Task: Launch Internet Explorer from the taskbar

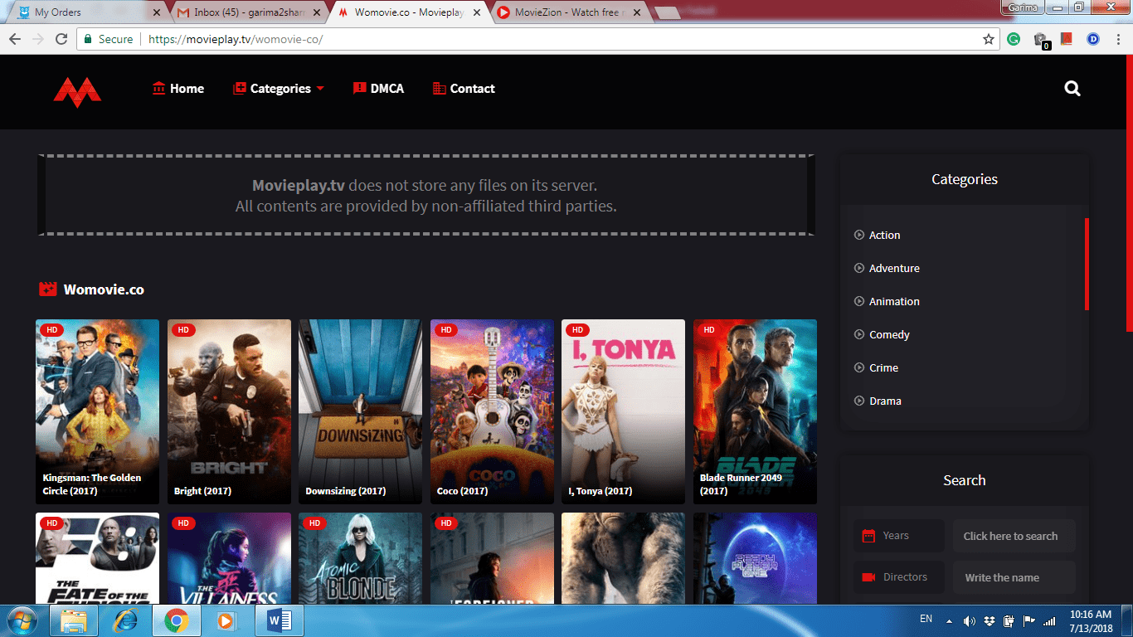Action: pos(125,620)
